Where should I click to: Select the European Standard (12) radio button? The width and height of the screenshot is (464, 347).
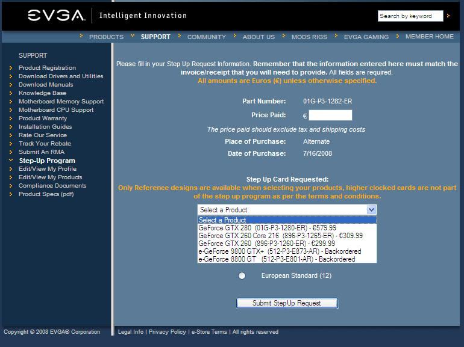242,275
